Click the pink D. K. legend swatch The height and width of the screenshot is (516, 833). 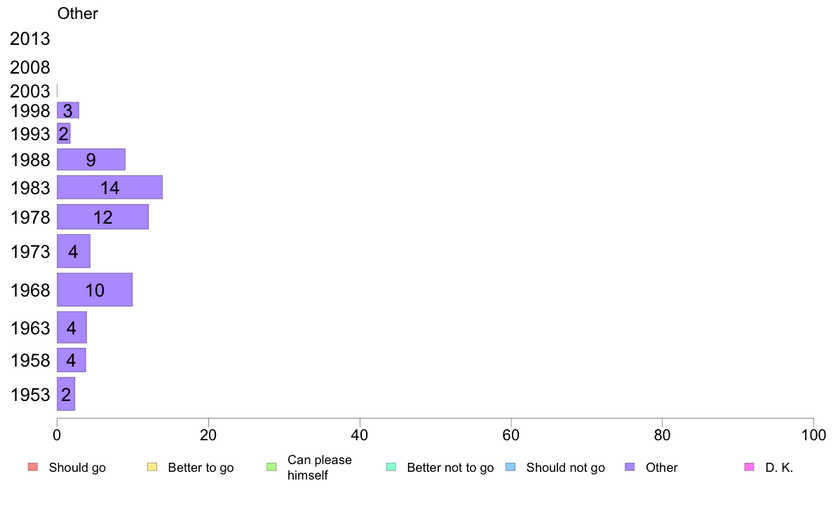point(750,467)
